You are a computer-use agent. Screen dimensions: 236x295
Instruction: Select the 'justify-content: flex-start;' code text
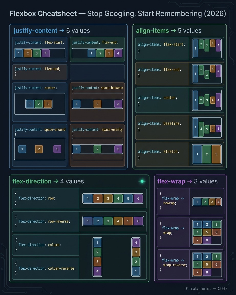coord(39,43)
